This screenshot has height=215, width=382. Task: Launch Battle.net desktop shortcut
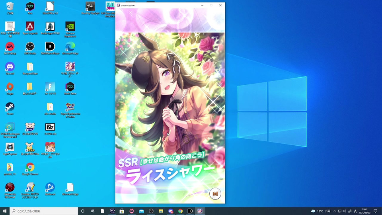click(x=50, y=189)
